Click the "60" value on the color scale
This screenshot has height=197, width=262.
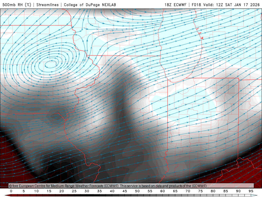tap(162, 191)
